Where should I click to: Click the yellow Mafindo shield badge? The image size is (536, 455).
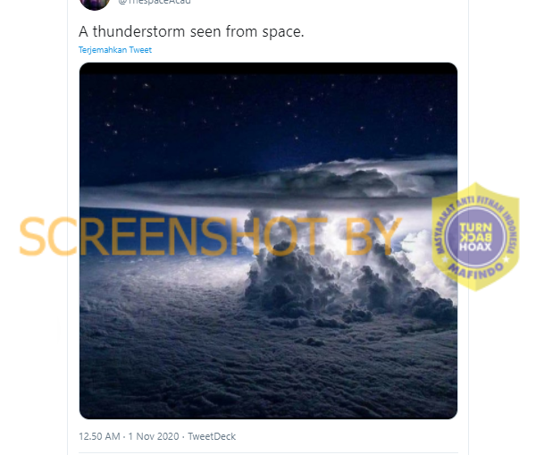point(475,237)
